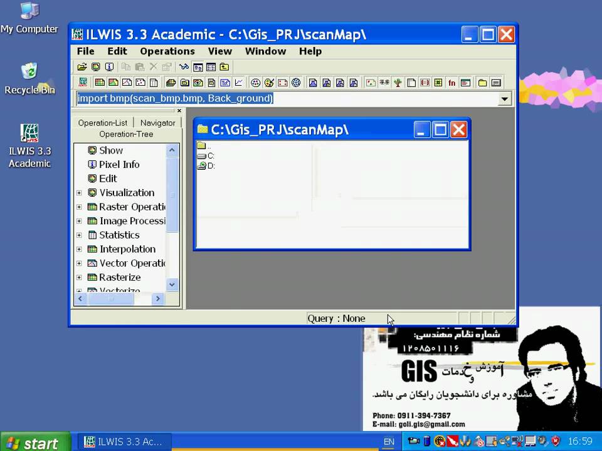Click the Windows start button
Screen dimensions: 602x451
click(x=35, y=442)
